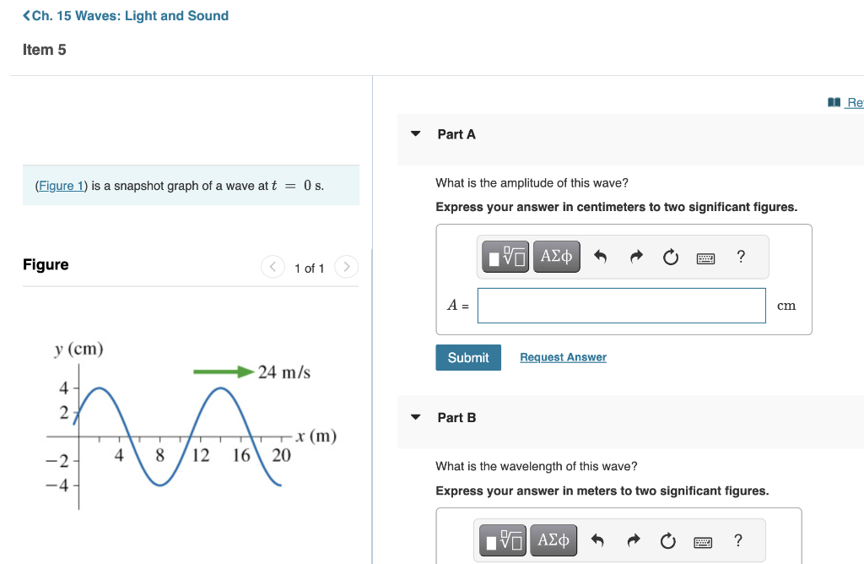This screenshot has height=564, width=864.
Task: Undo last entry in Part A
Action: point(600,257)
